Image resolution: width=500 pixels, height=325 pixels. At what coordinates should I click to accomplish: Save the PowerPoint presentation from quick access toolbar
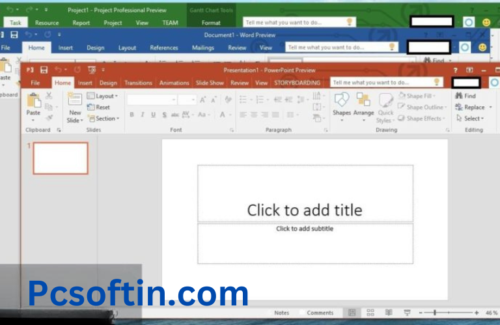(x=44, y=70)
